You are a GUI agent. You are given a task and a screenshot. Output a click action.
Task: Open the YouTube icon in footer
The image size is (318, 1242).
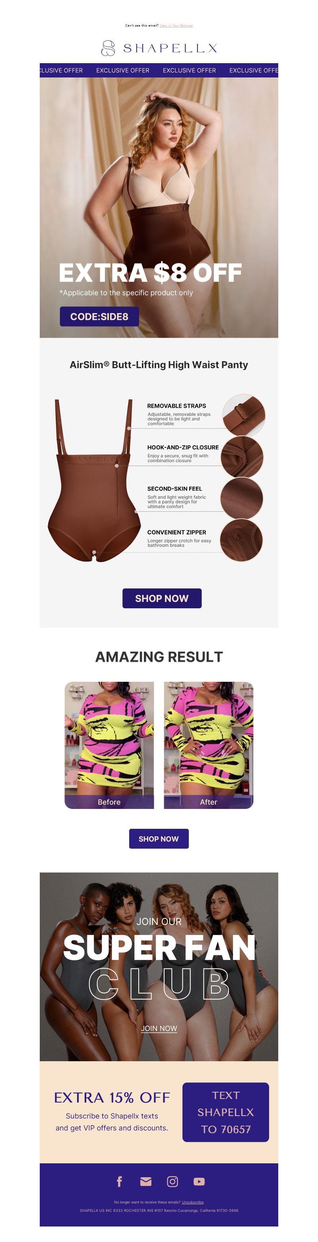199,1181
